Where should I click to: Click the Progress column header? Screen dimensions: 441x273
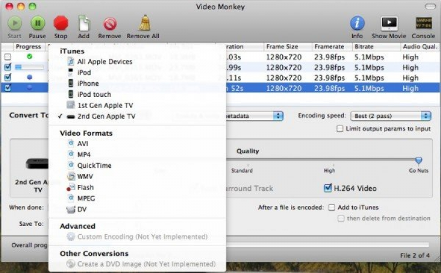[x=28, y=46]
